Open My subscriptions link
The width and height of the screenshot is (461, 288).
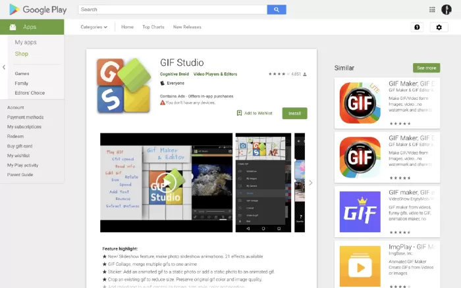coord(24,127)
